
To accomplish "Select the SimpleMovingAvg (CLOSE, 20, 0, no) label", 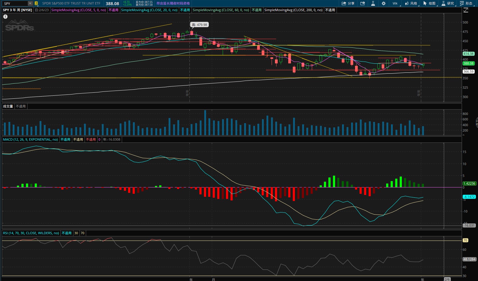I will 149,10.
